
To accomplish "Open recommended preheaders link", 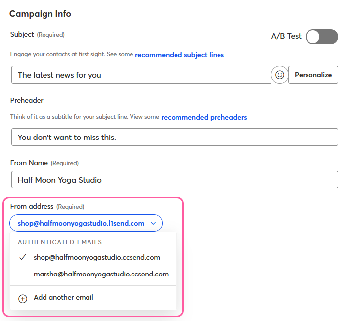I will 204,117.
